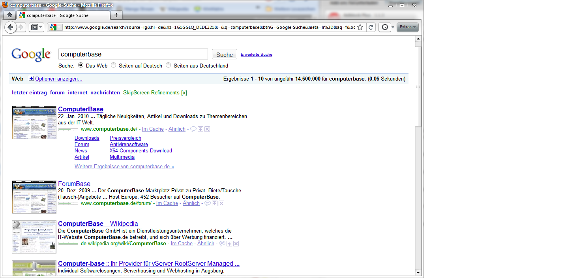Open ComputerBase – Wikipedia result
Screen dimensions: 564x278
98,224
